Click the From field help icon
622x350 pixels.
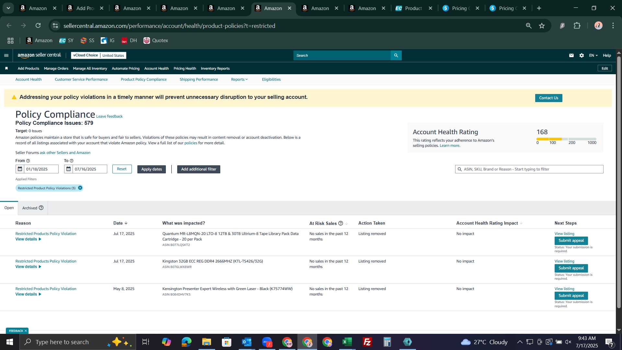pos(28,161)
